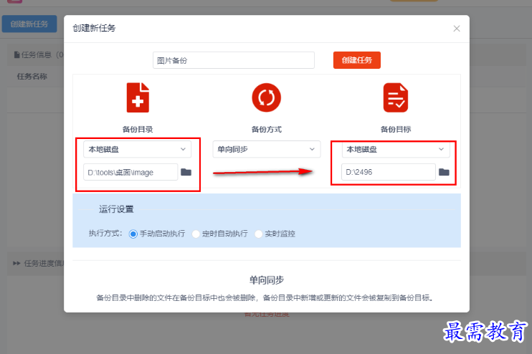The height and width of the screenshot is (354, 532).
Task: Click the orange create task button
Action: pos(357,60)
